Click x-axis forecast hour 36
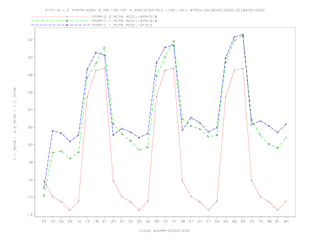 coord(148,221)
